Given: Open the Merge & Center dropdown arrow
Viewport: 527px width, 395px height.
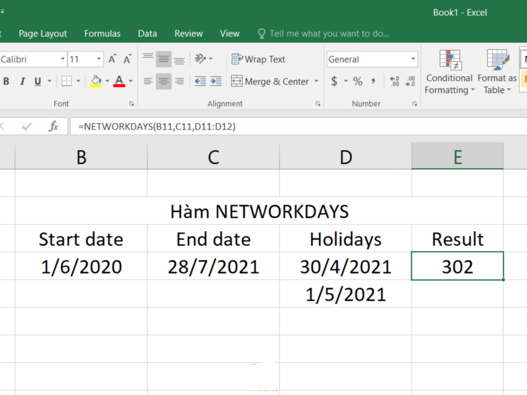Looking at the screenshot, I should pyautogui.click(x=316, y=81).
